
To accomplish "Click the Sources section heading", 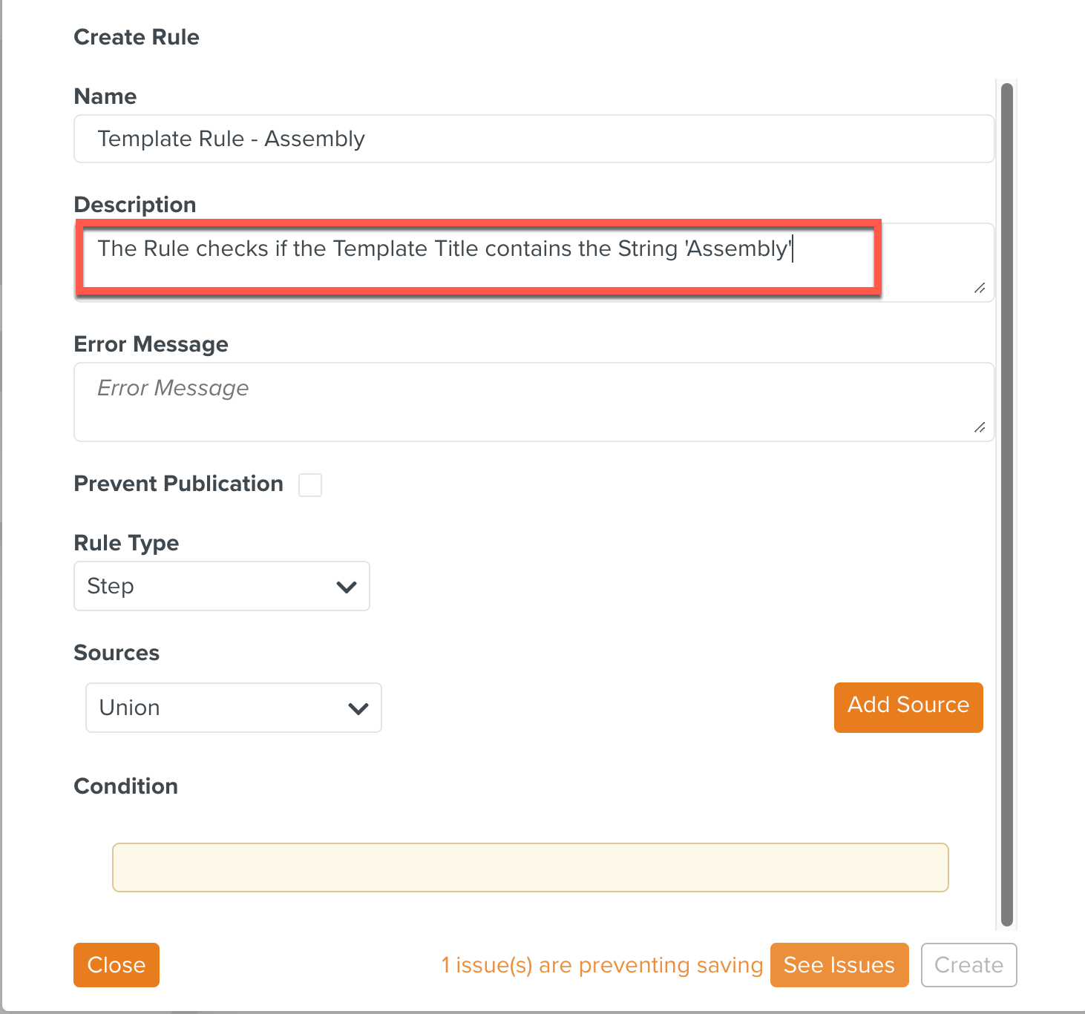I will click(117, 653).
